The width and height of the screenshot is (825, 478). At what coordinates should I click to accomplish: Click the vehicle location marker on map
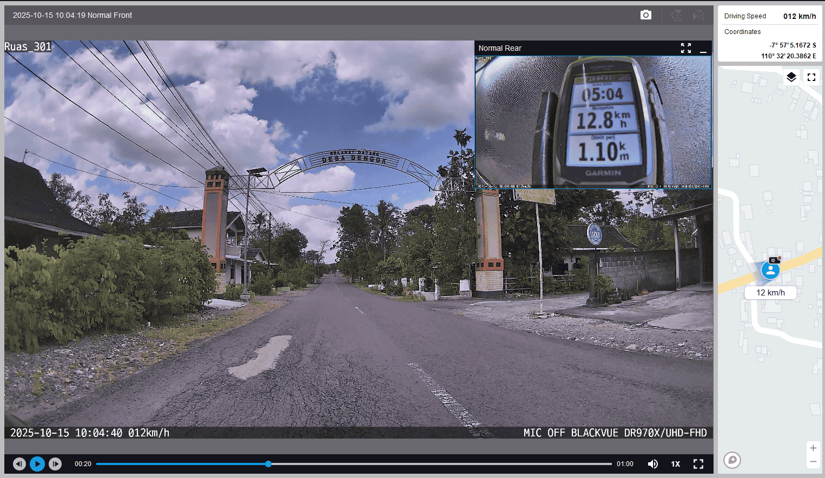coord(770,270)
